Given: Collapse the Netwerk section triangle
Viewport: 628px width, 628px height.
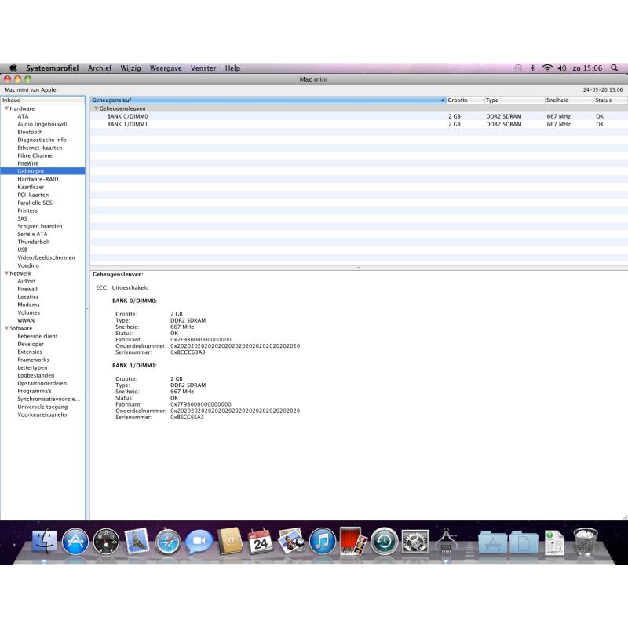Looking at the screenshot, I should [x=6, y=272].
